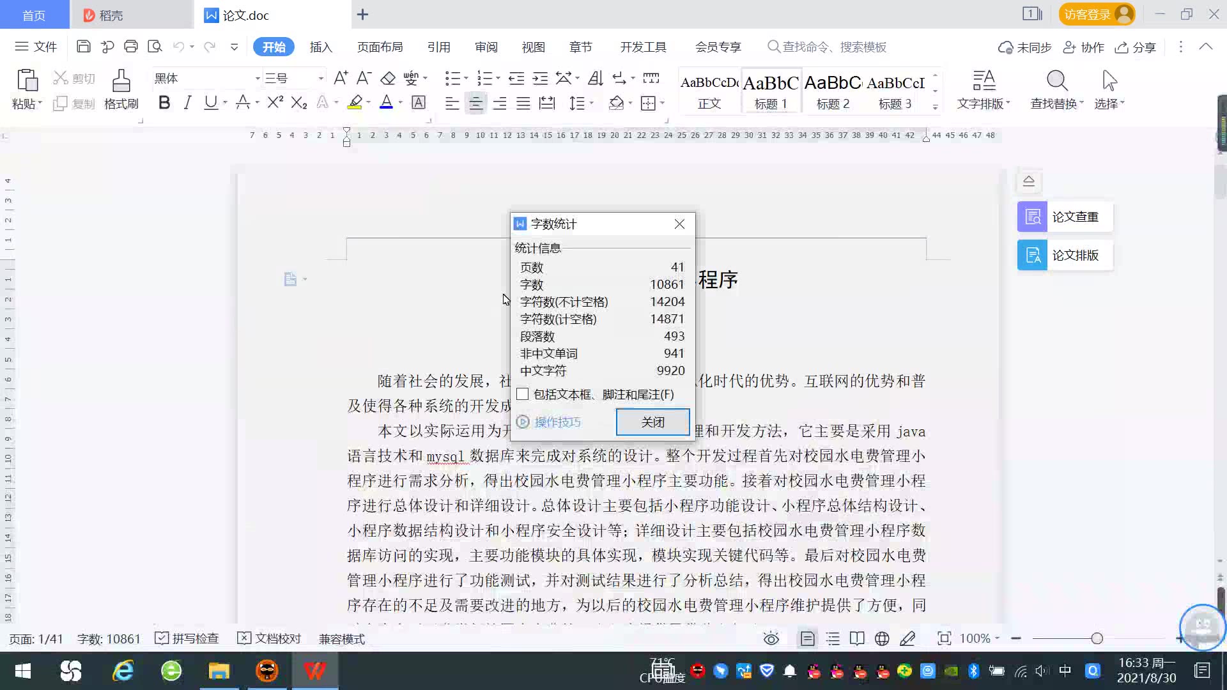
Task: Apply Subscript formatting
Action: coord(299,103)
